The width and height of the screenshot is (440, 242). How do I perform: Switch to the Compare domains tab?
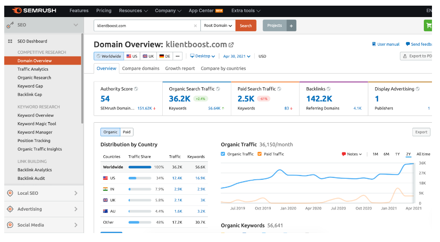141,68
